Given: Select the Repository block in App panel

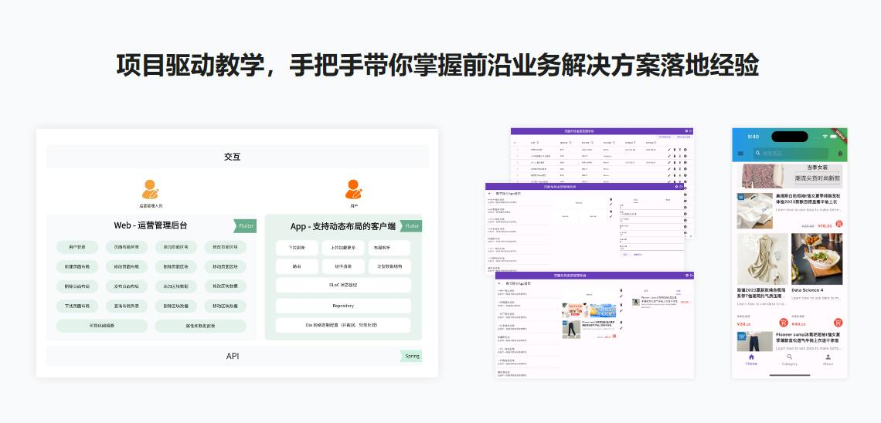Looking at the screenshot, I should 343,306.
